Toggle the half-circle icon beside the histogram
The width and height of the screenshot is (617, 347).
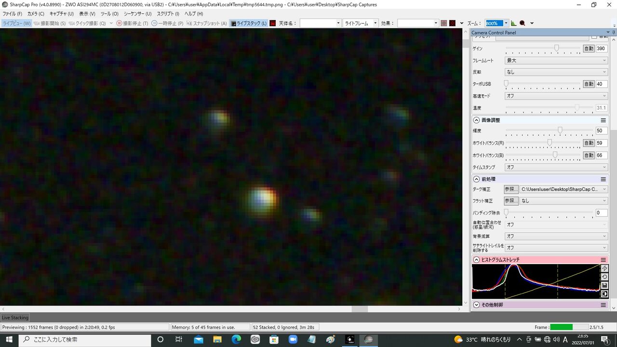click(x=605, y=294)
